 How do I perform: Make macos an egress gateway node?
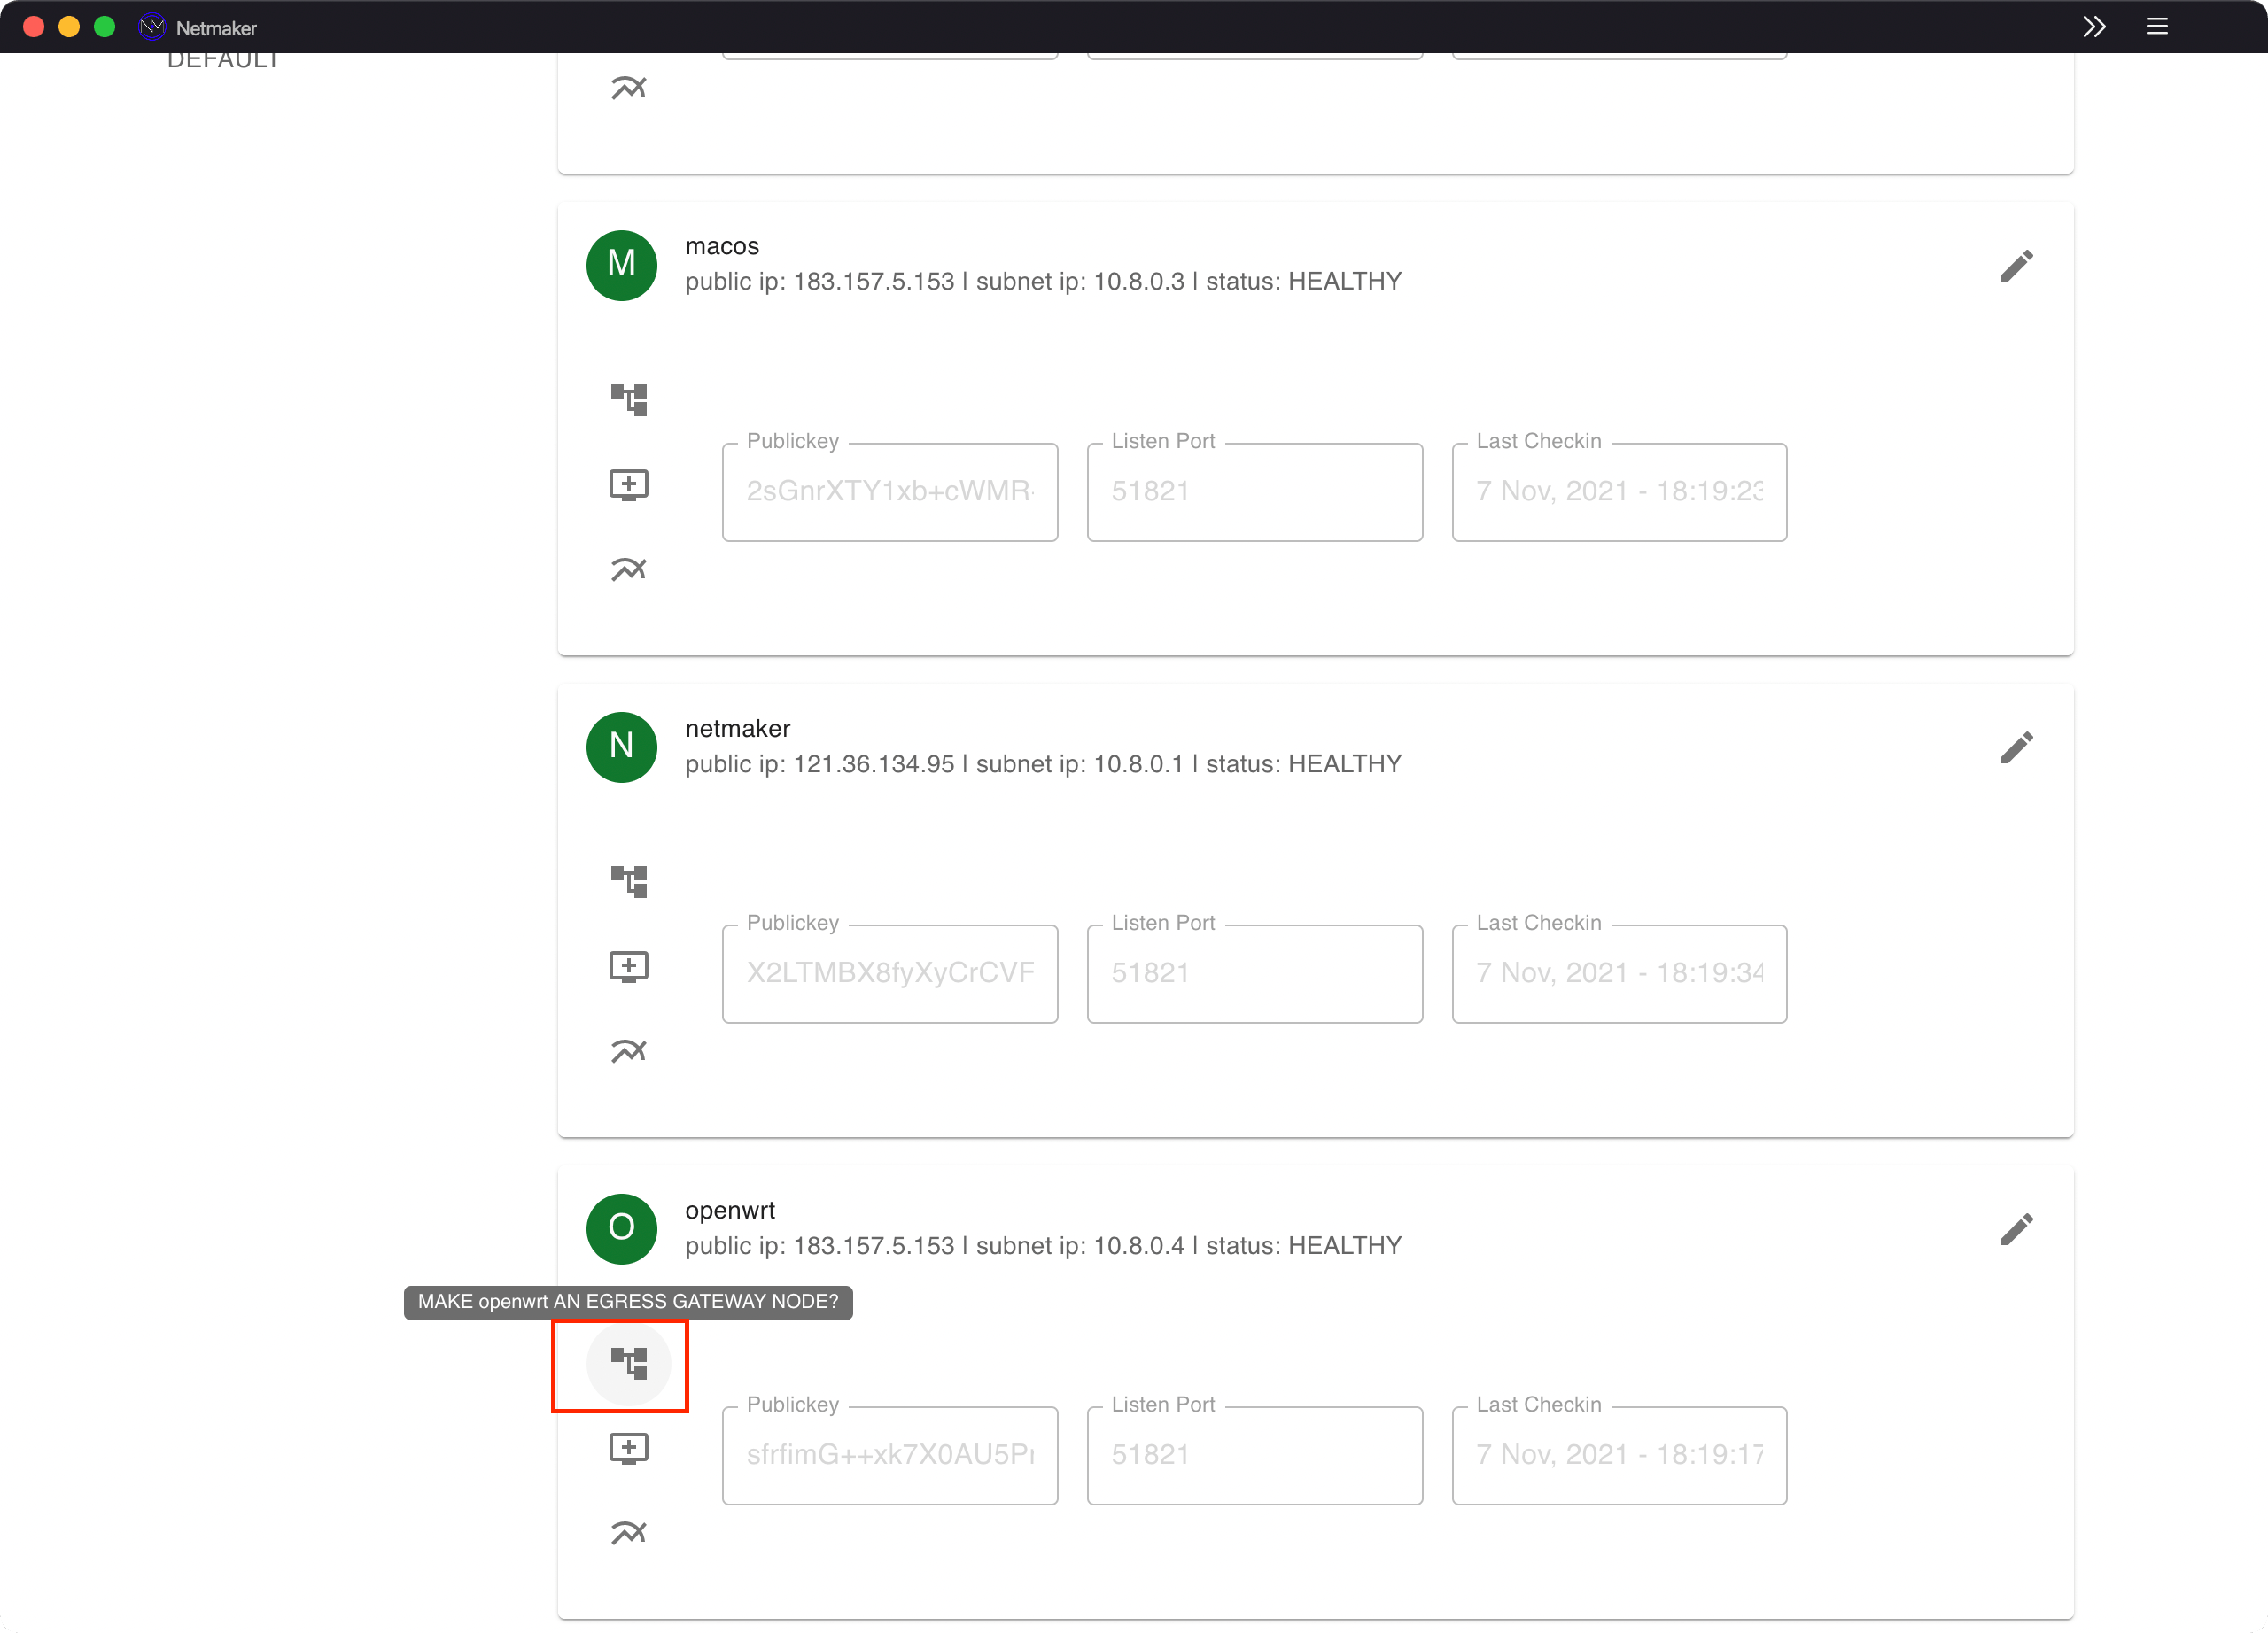tap(629, 398)
